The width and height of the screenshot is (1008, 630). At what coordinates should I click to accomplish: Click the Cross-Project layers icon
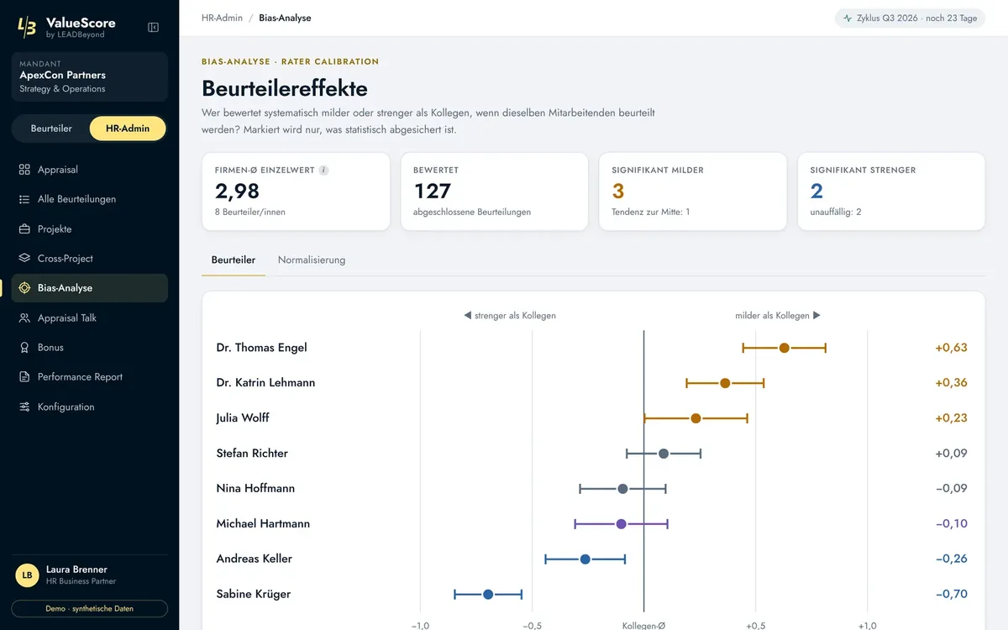coord(24,259)
